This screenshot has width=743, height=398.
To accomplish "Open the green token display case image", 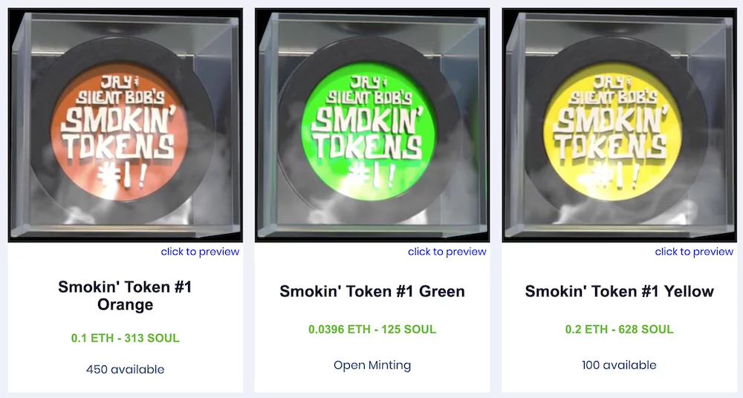I will (x=372, y=125).
